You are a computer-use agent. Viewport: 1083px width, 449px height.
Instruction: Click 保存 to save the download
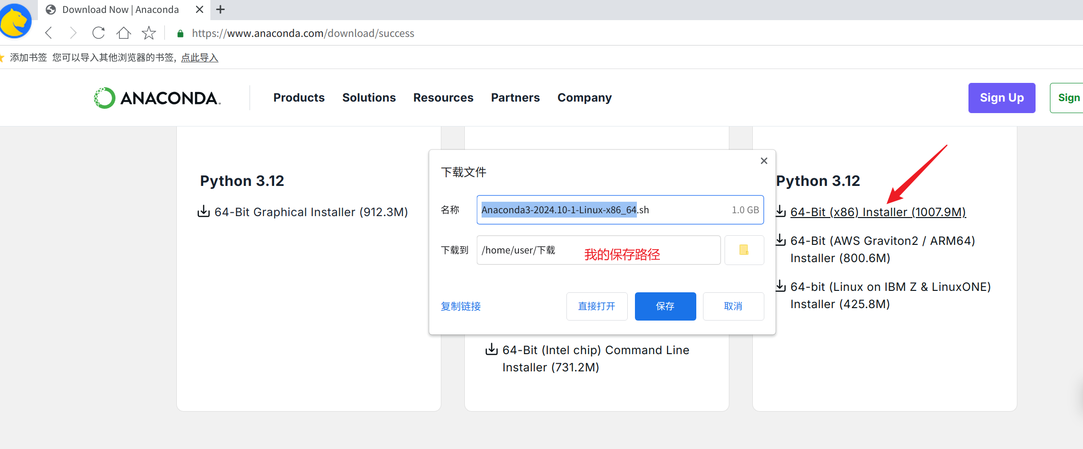click(x=665, y=306)
